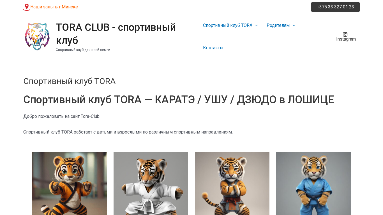This screenshot has width=383, height=215.
Task: Click the TORA CLUB site title
Action: [x=116, y=34]
